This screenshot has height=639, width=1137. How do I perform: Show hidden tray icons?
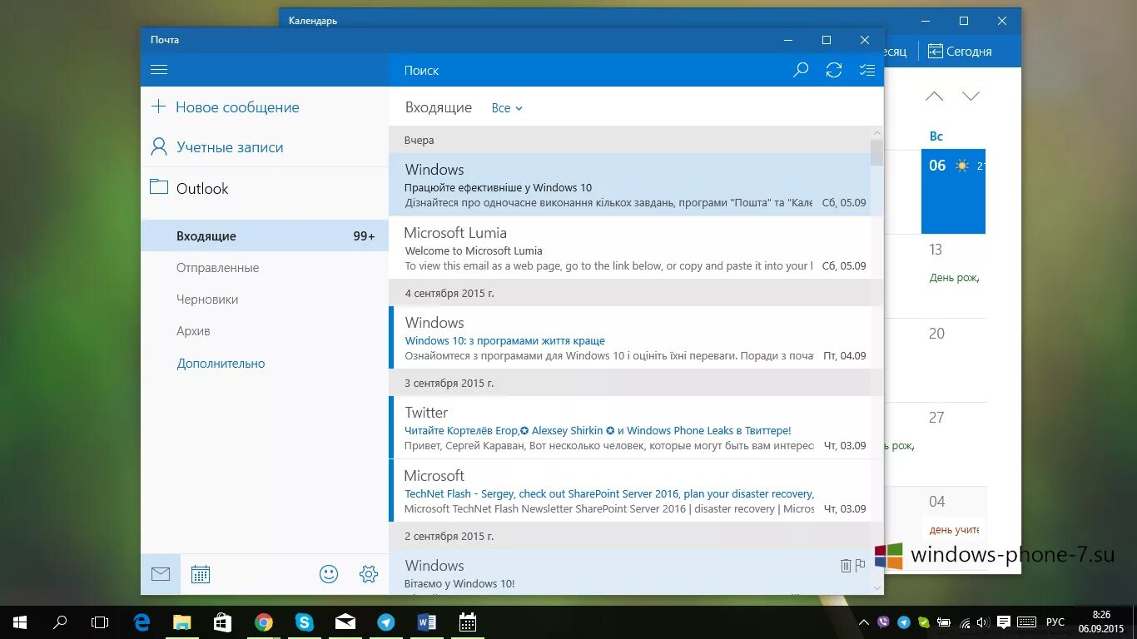(862, 622)
